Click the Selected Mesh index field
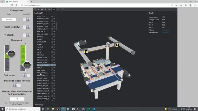The image size is (198, 111). 17,99
